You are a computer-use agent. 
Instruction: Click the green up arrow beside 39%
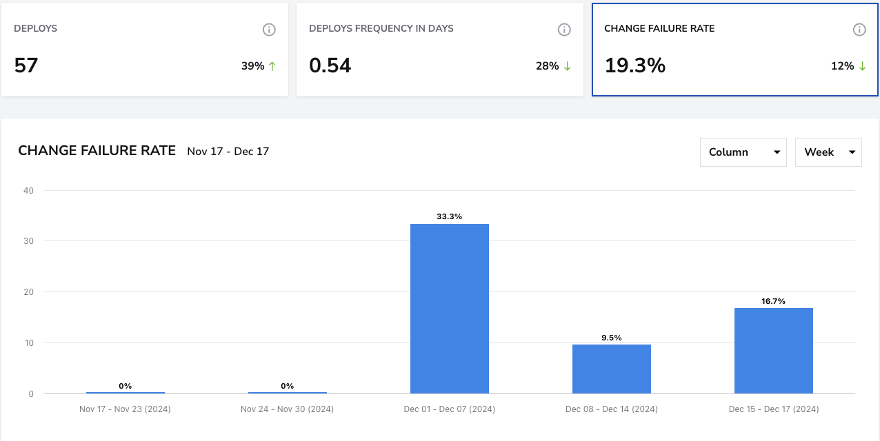(272, 66)
